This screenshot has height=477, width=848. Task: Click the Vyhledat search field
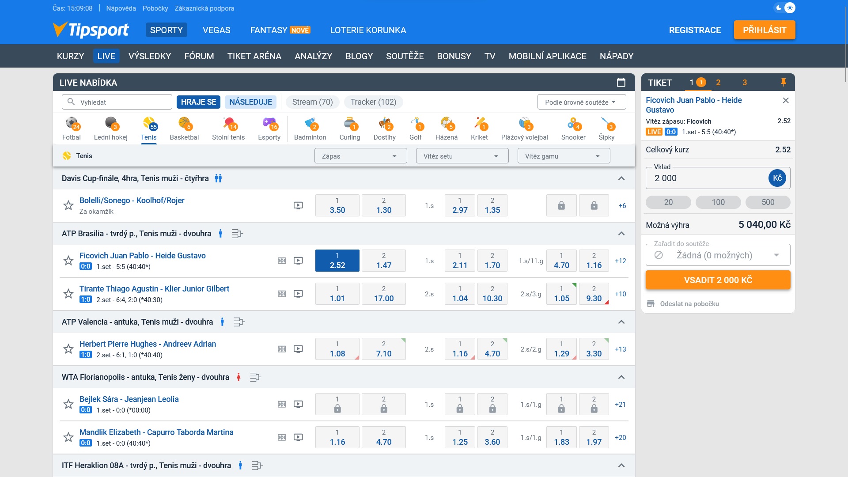tap(117, 102)
